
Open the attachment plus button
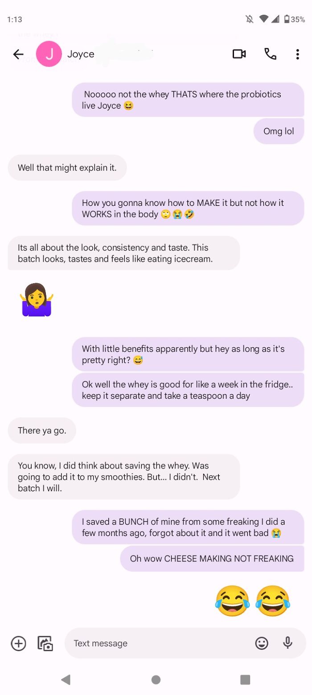coord(18,643)
